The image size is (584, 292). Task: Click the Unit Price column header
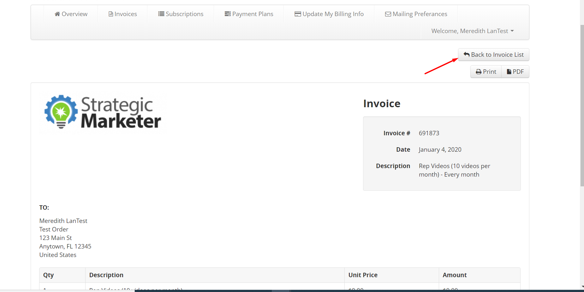click(x=363, y=275)
